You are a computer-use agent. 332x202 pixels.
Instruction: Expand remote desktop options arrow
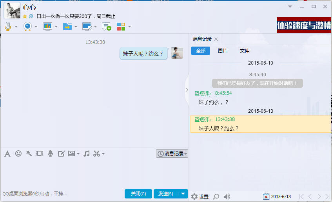pyautogui.click(x=96, y=27)
